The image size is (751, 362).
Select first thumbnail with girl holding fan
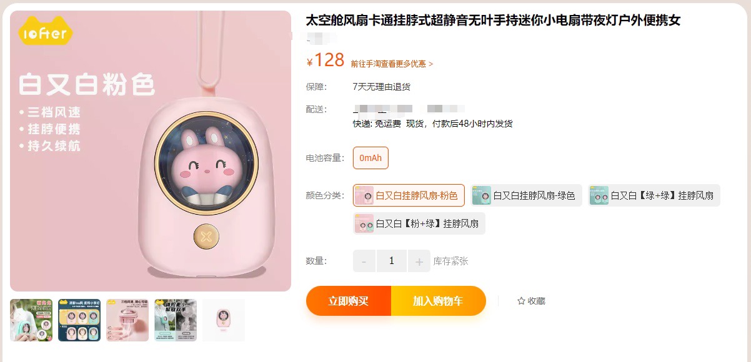(31, 320)
